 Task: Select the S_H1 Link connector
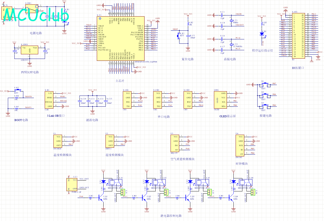(49, 100)
